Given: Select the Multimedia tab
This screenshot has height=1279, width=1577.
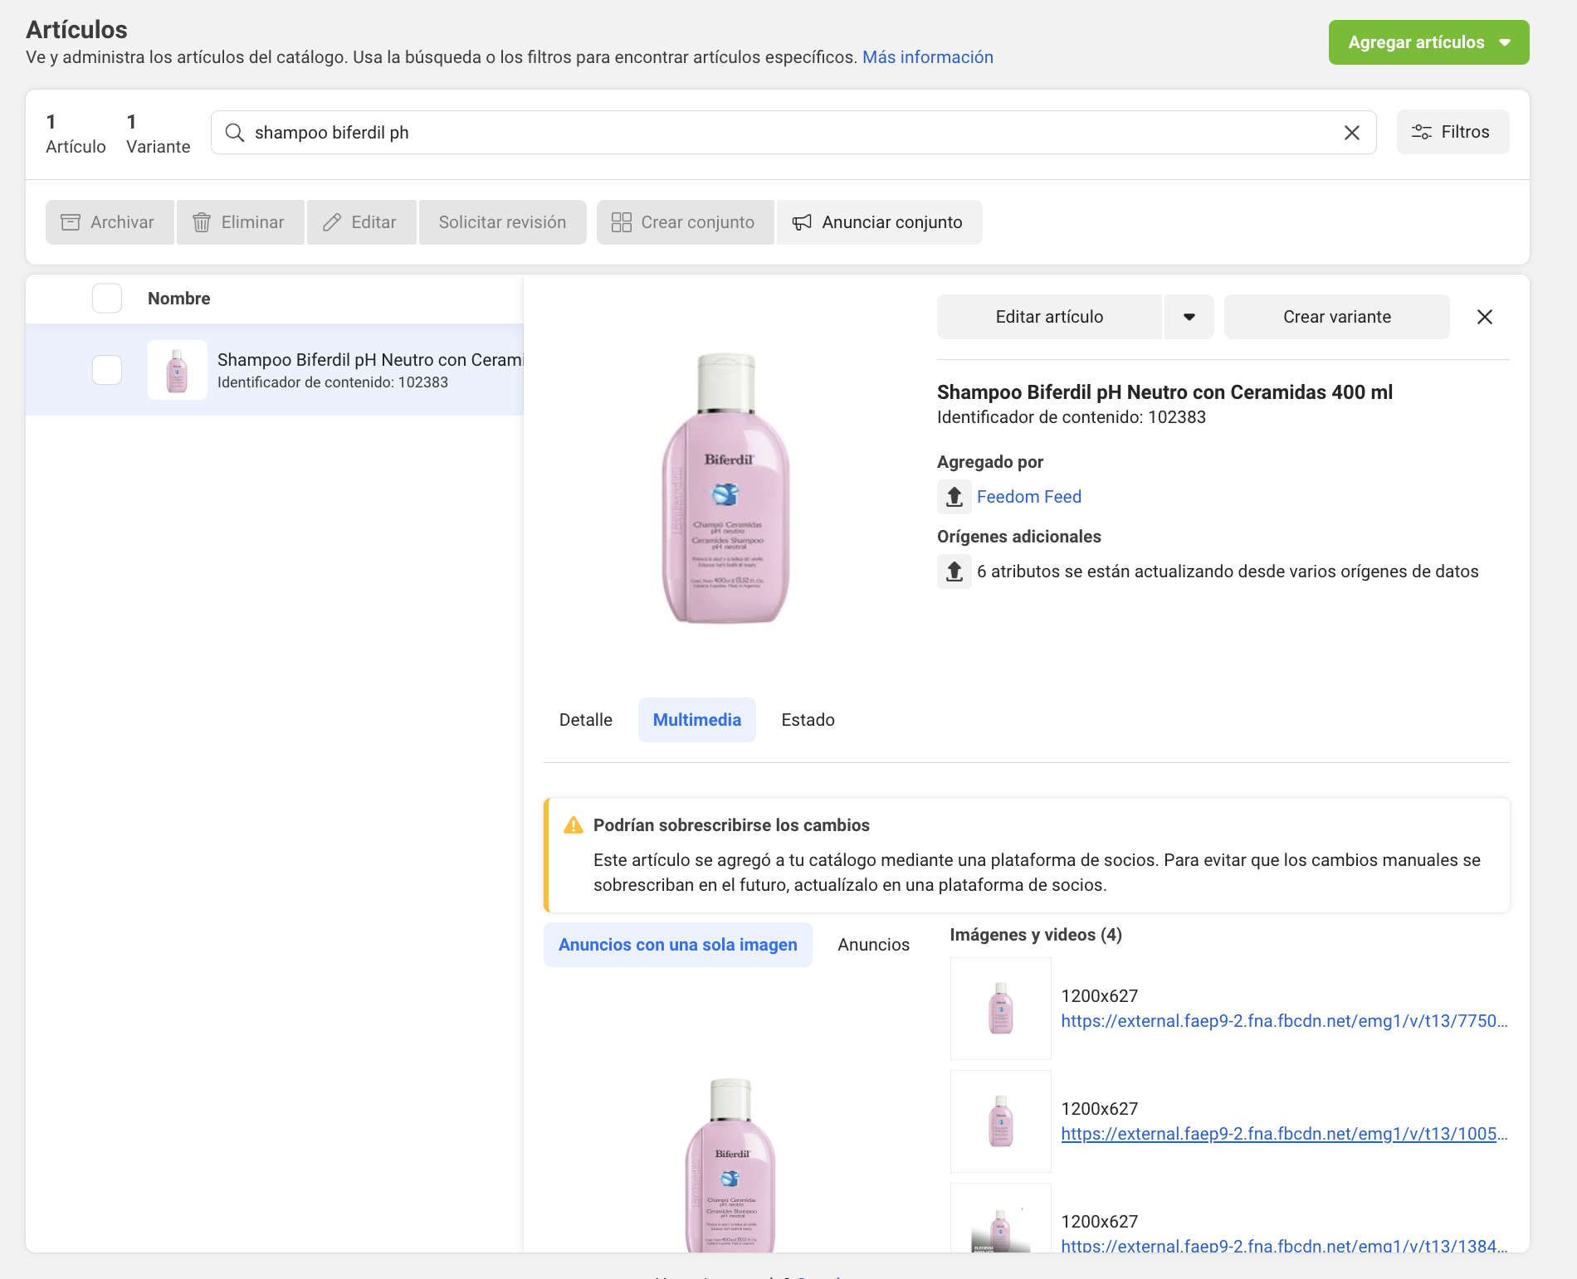Looking at the screenshot, I should click(x=696, y=720).
